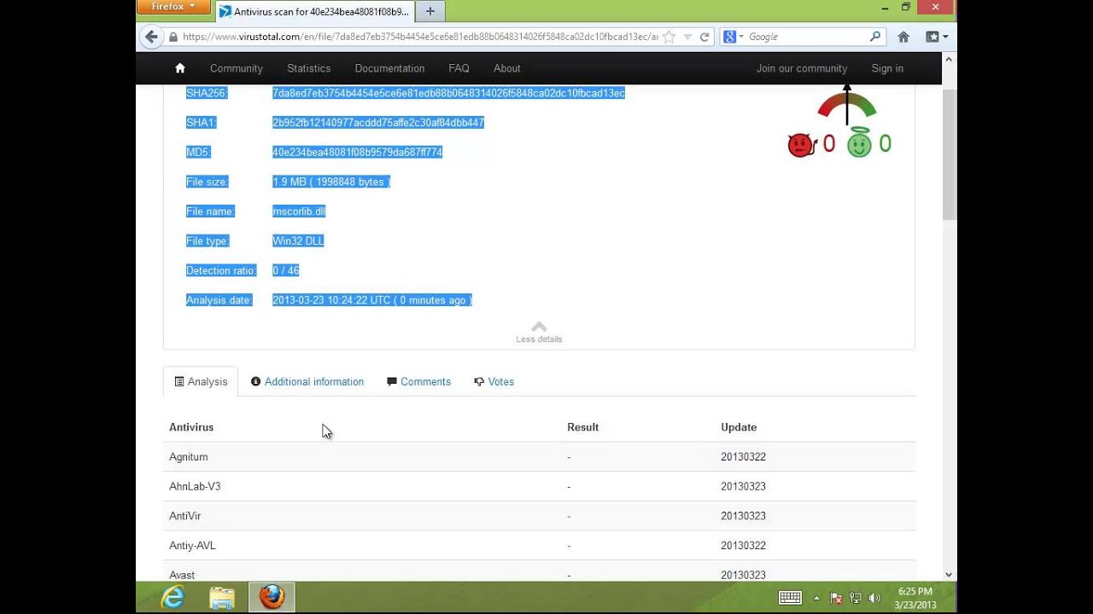1093x614 pixels.
Task: Vote harmless with the green angel icon
Action: pos(859,142)
